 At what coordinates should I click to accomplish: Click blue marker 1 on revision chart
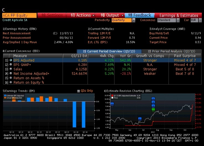coord(112,104)
